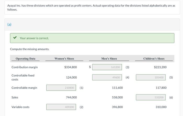
Task: Click the Men's Shoes column header
Action: coord(109,59)
